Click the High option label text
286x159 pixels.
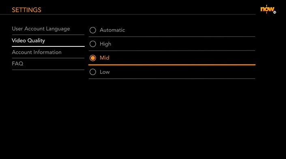point(105,44)
